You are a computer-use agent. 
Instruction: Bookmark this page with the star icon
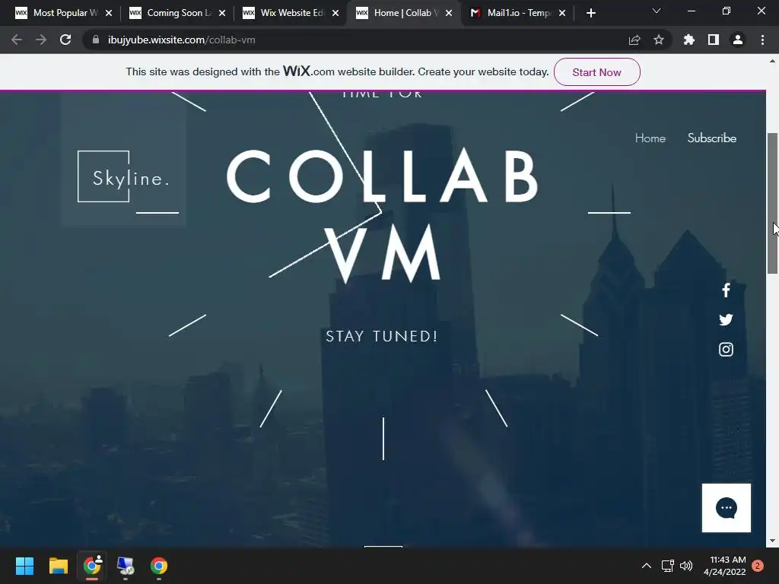tap(659, 40)
